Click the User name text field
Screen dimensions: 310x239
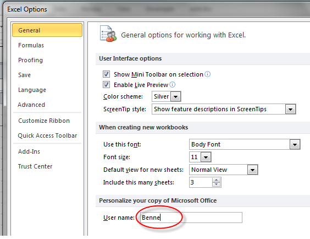(191, 218)
